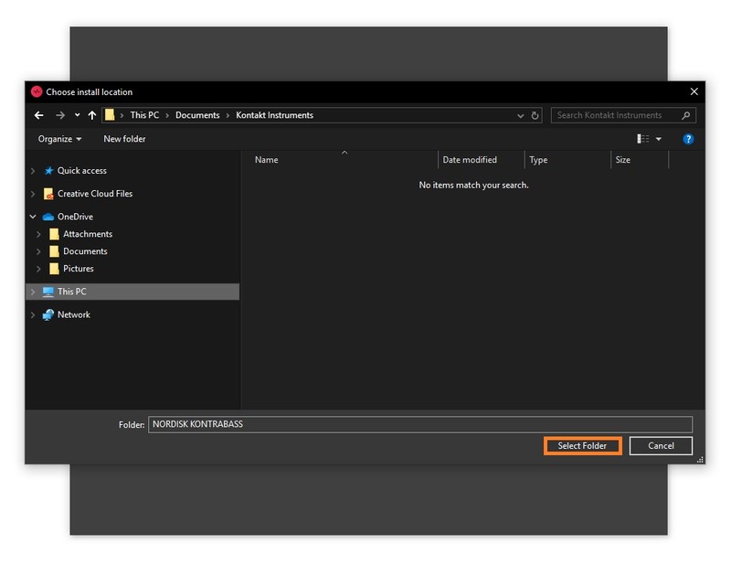This screenshot has height=564, width=731.
Task: Open the Organize menu
Action: pos(59,139)
